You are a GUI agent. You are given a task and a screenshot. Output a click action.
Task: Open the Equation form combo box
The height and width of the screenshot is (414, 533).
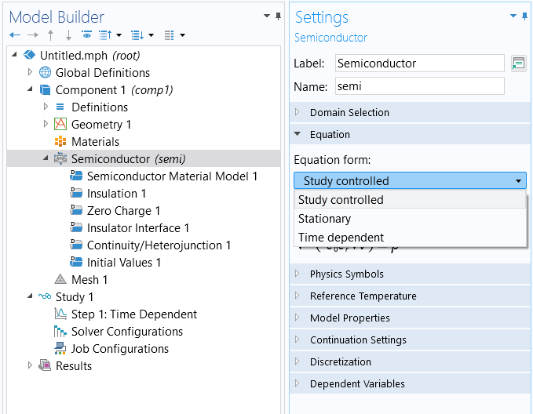click(x=410, y=180)
